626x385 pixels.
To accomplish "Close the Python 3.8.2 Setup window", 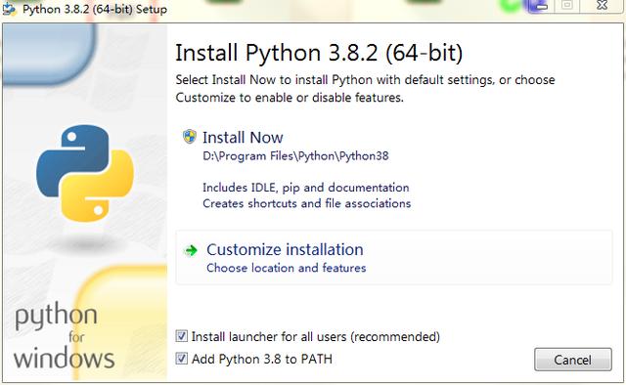I will pos(603,6).
